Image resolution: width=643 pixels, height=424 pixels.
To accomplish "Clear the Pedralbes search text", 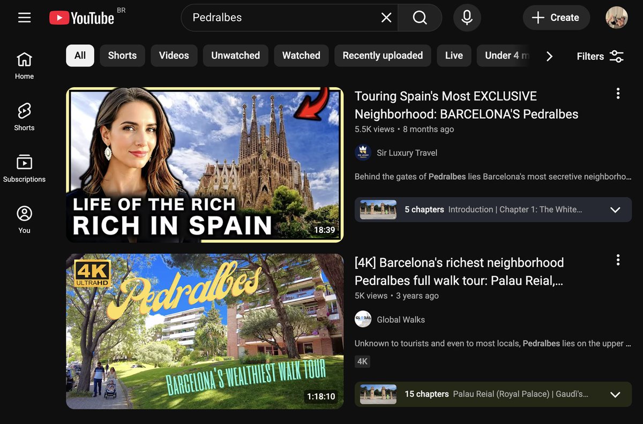I will (x=386, y=18).
